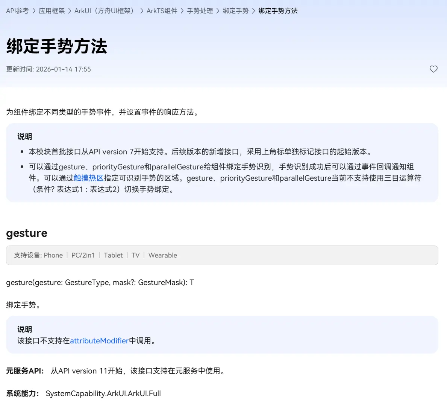This screenshot has width=447, height=401.
Task: Click the Wearable device label
Action: [162, 255]
